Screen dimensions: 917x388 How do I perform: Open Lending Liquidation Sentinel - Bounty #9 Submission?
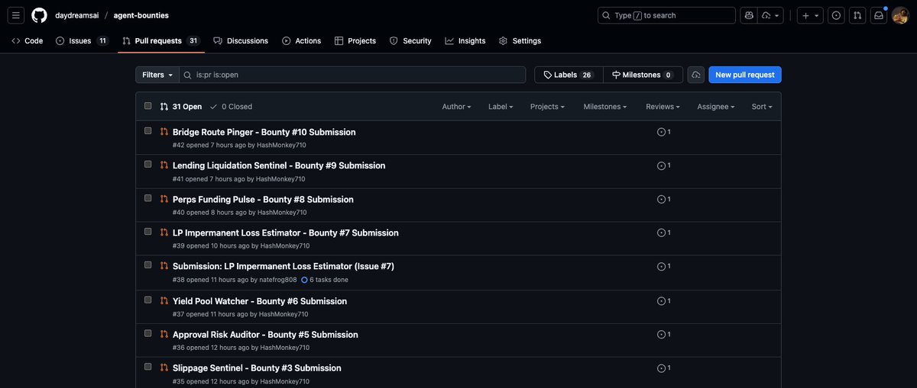279,165
